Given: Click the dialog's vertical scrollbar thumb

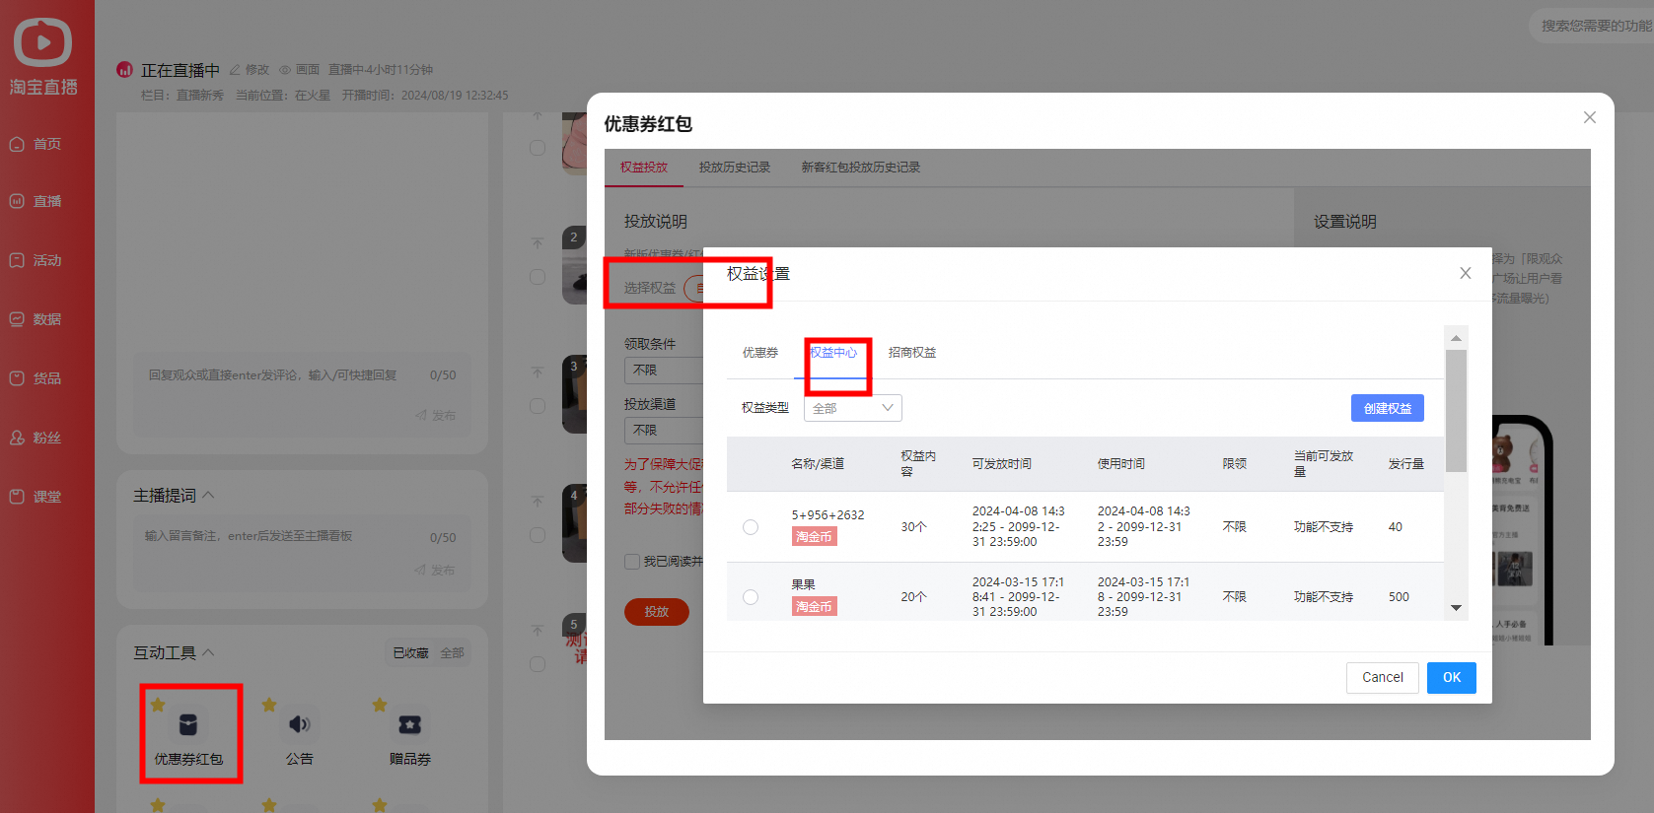Looking at the screenshot, I should point(1456,411).
